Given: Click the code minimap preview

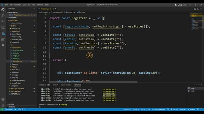Looking at the screenshot, I should point(196,22).
